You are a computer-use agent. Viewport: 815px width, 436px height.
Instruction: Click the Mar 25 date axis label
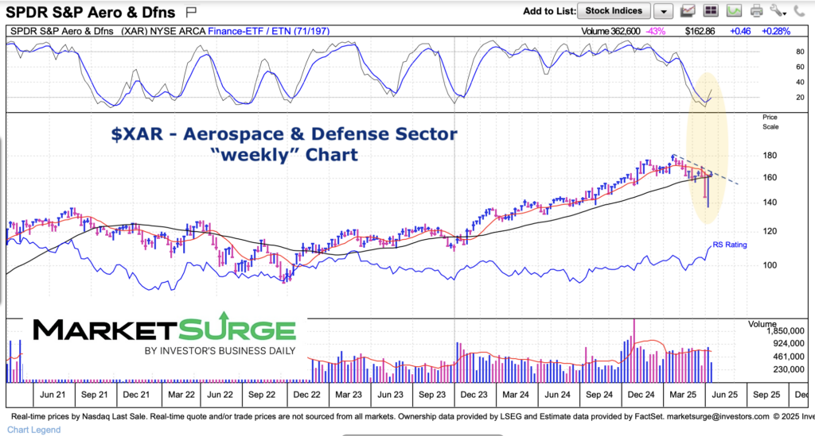pyautogui.click(x=682, y=395)
